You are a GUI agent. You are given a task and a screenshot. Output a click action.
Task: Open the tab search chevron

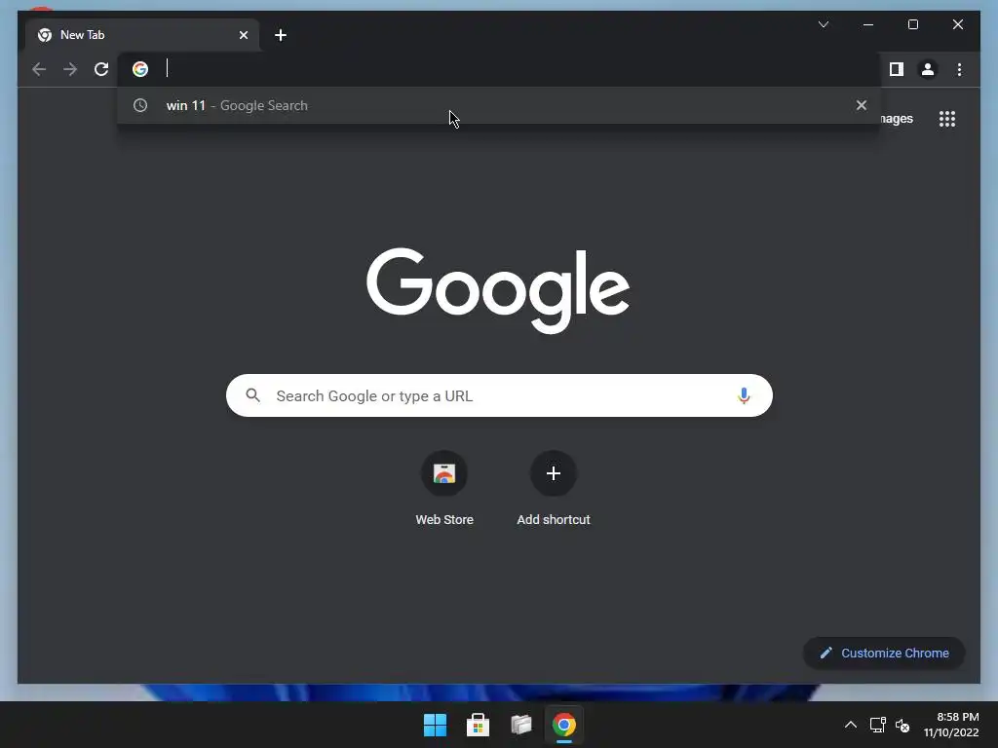[x=823, y=24]
